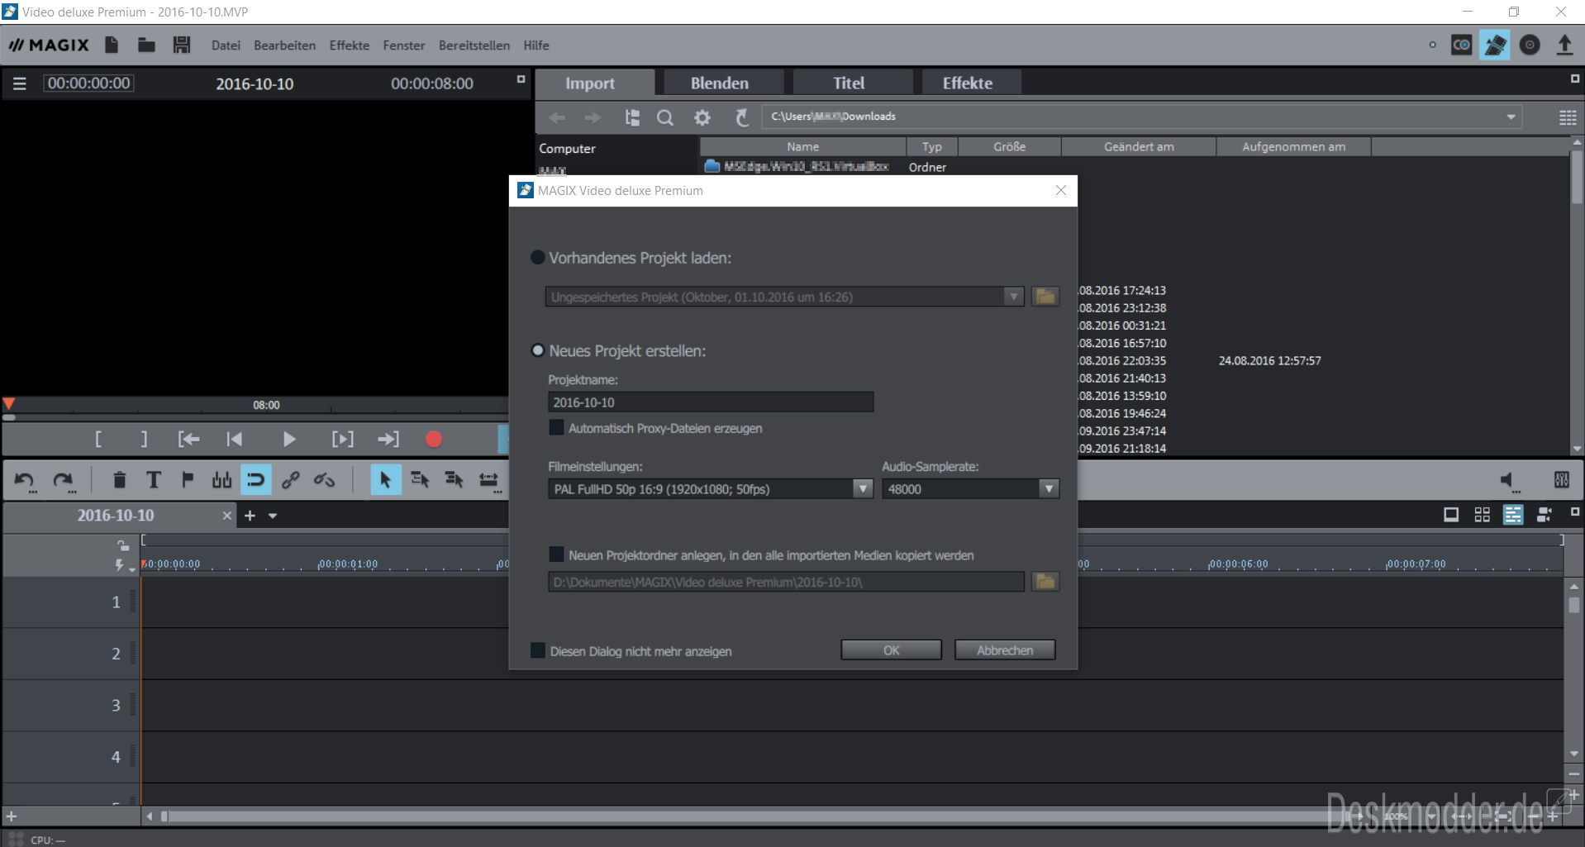The height and width of the screenshot is (847, 1585).
Task: Click the Abbrechen button
Action: [1005, 650]
